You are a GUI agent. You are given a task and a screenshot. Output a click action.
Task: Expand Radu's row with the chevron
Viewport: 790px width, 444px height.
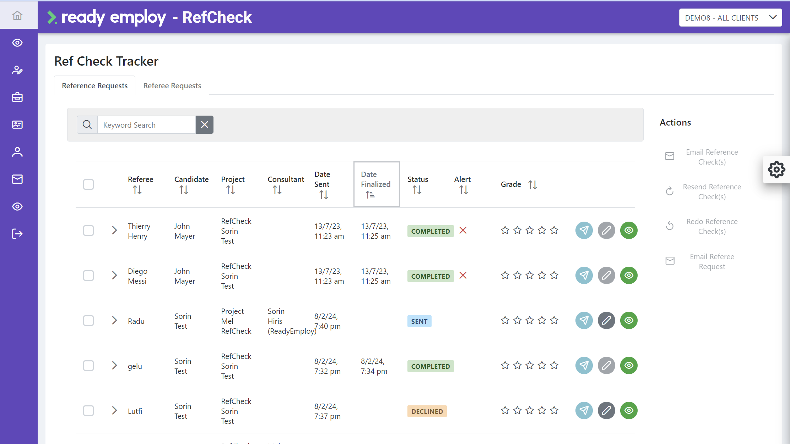tap(114, 320)
